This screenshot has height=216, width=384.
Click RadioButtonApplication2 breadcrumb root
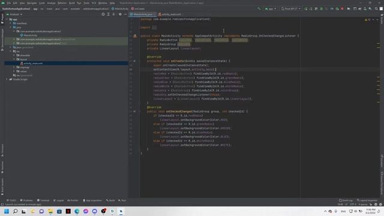(16, 8)
